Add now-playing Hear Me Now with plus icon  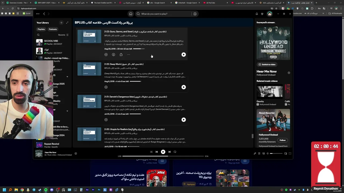[76, 153]
